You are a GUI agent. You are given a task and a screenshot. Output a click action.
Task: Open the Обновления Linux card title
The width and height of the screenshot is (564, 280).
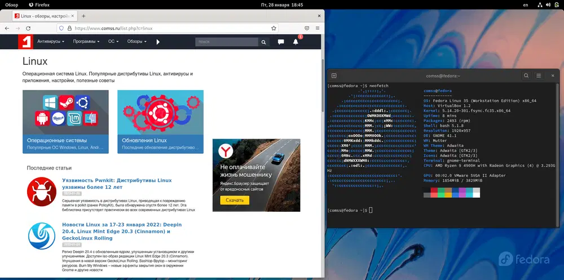tap(144, 140)
